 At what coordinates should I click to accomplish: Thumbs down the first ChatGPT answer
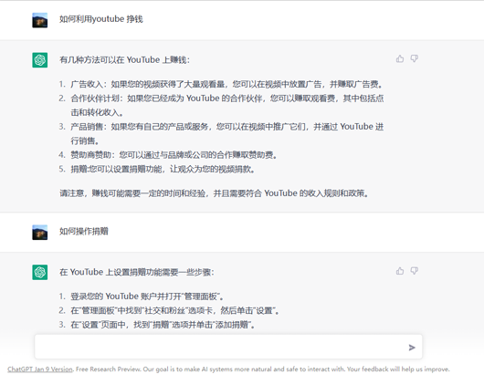click(415, 58)
